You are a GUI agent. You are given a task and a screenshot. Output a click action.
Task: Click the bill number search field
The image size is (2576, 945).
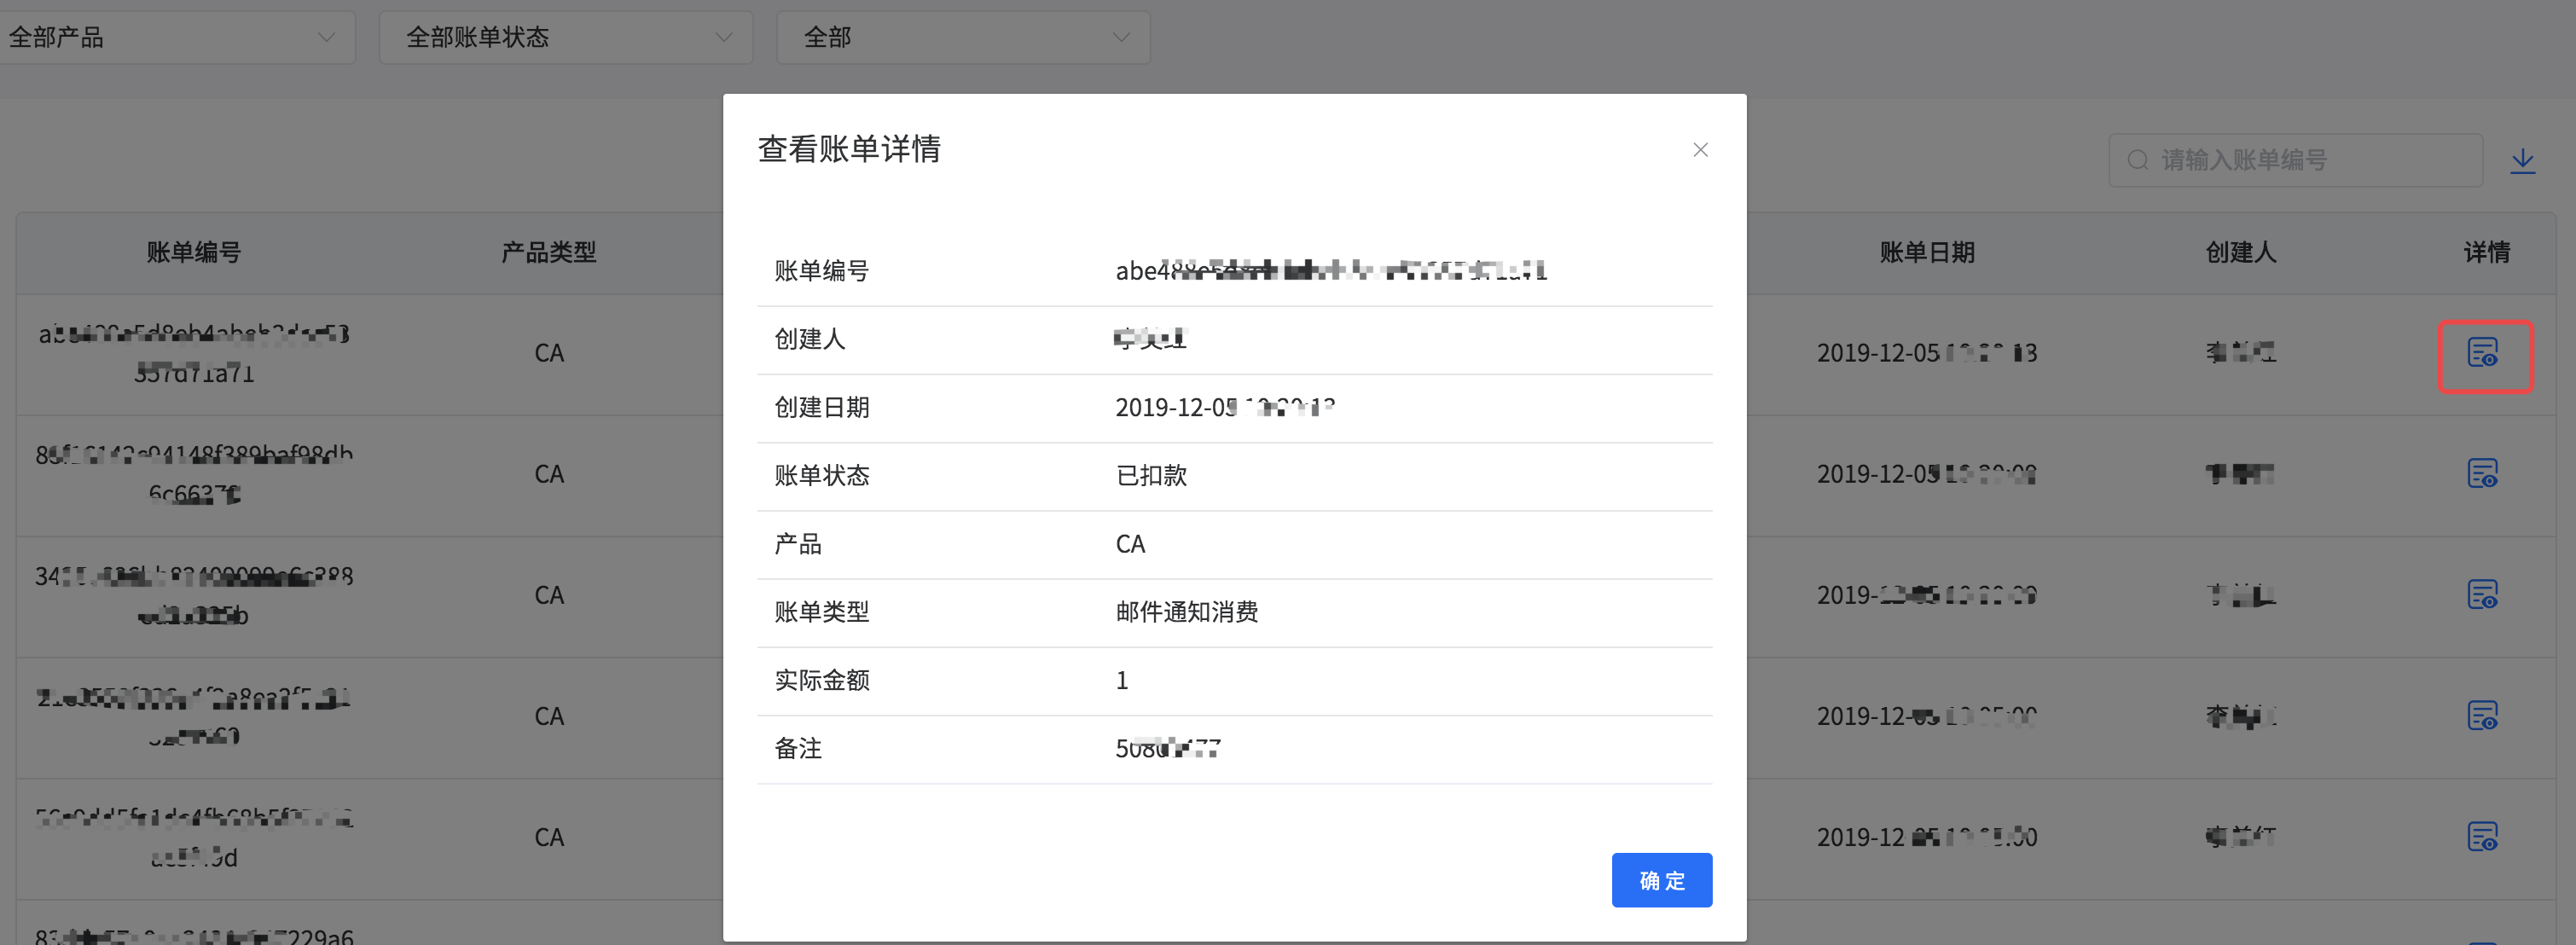click(2295, 160)
